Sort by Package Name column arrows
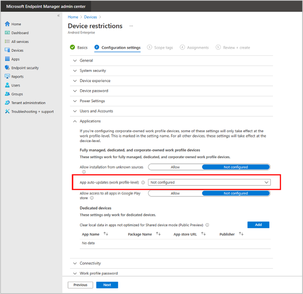Viewport: 303px width, 294px height. [x=158, y=234]
